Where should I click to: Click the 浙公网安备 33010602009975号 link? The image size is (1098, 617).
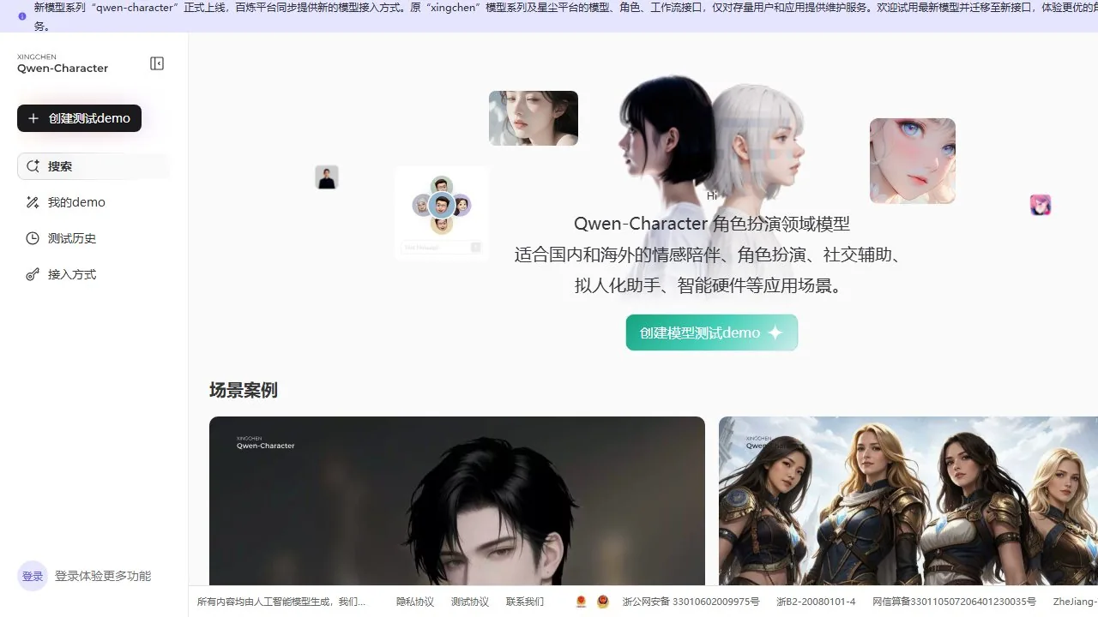691,602
